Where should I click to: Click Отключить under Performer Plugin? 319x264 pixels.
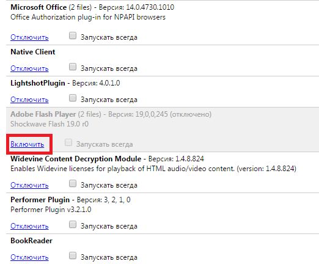(29, 226)
